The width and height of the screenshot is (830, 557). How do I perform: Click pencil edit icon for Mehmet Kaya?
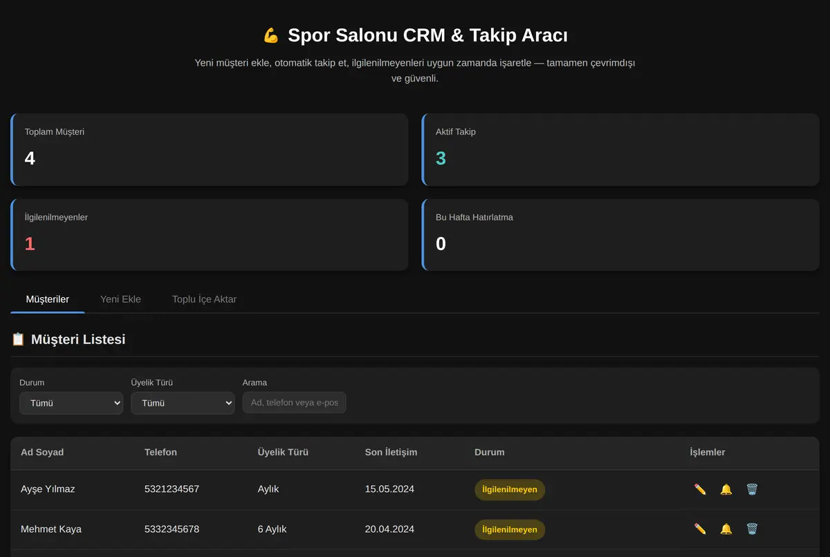point(700,529)
